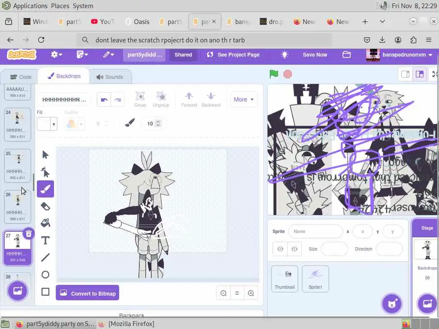Switch to YouTube browser tab

pos(103,21)
